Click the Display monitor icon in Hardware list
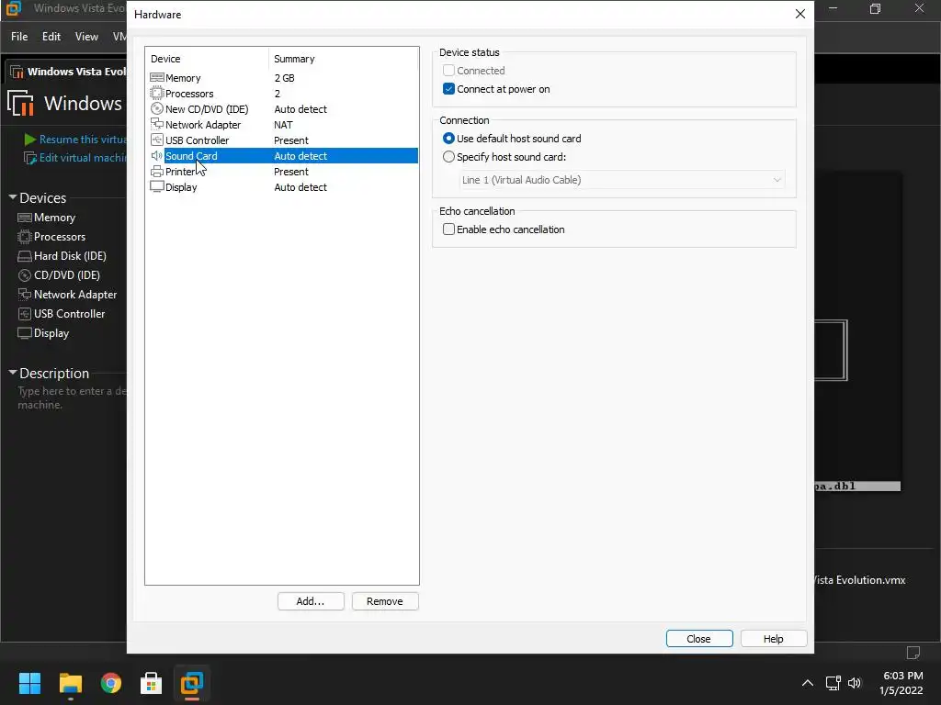 156,186
